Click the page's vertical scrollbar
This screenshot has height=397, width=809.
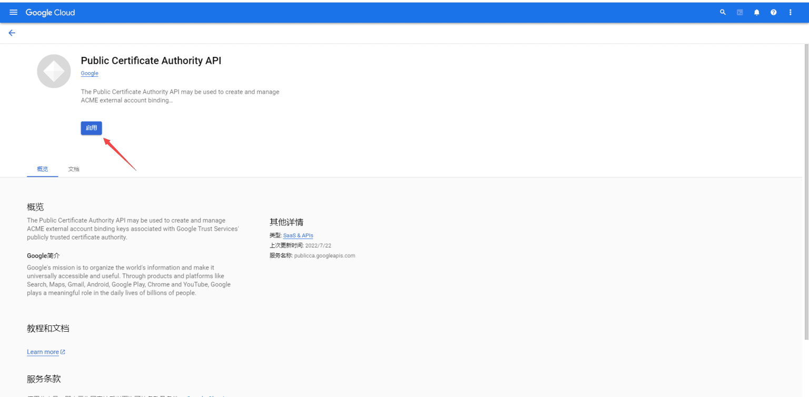(806, 190)
